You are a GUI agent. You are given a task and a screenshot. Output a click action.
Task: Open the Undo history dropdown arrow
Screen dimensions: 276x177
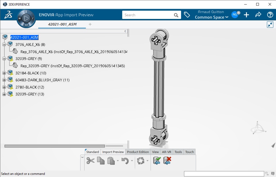click(132, 161)
